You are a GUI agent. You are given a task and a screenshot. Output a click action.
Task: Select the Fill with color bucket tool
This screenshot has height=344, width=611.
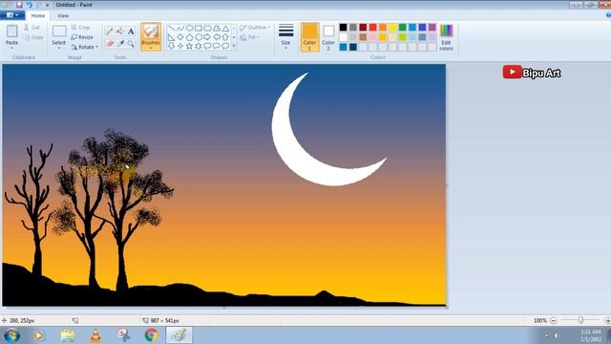pyautogui.click(x=120, y=32)
